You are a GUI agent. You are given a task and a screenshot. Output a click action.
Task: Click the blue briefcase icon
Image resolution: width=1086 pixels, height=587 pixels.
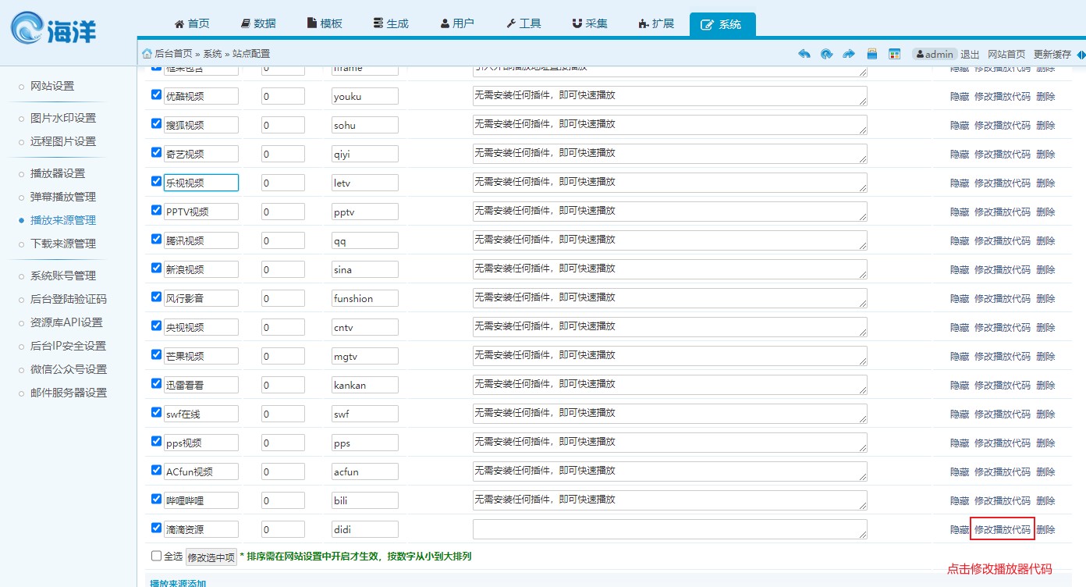tap(872, 54)
